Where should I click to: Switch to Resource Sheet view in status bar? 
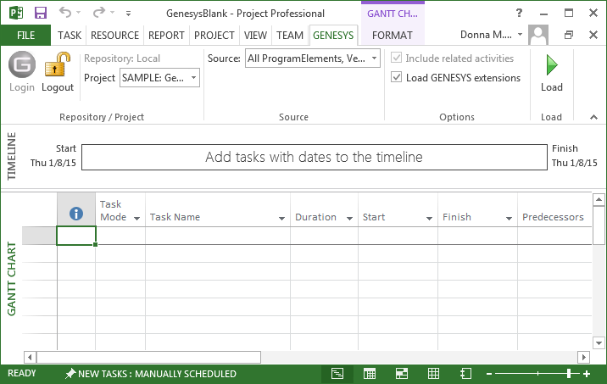[x=433, y=374]
